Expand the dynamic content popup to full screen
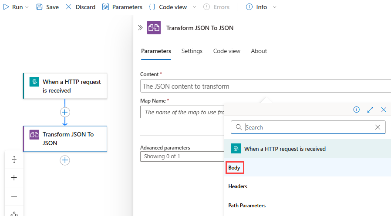This screenshot has width=391, height=216. pos(370,110)
